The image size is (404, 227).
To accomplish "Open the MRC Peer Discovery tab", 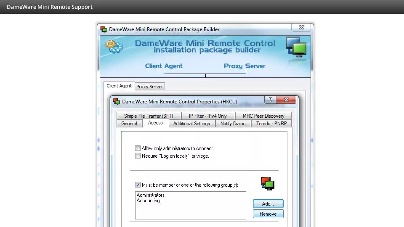I will pyautogui.click(x=263, y=116).
